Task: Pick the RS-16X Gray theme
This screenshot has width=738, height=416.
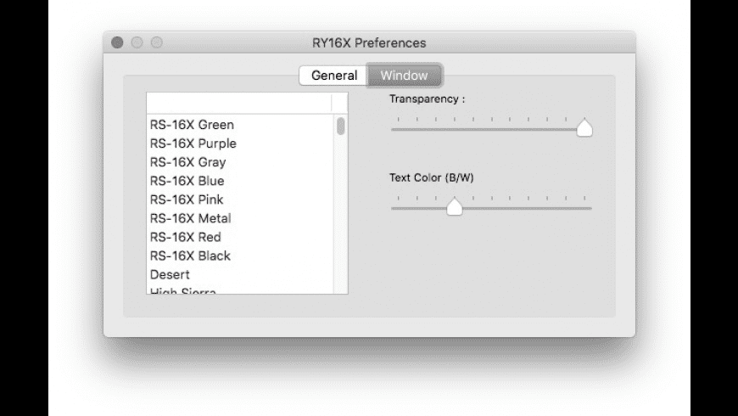Action: click(188, 162)
